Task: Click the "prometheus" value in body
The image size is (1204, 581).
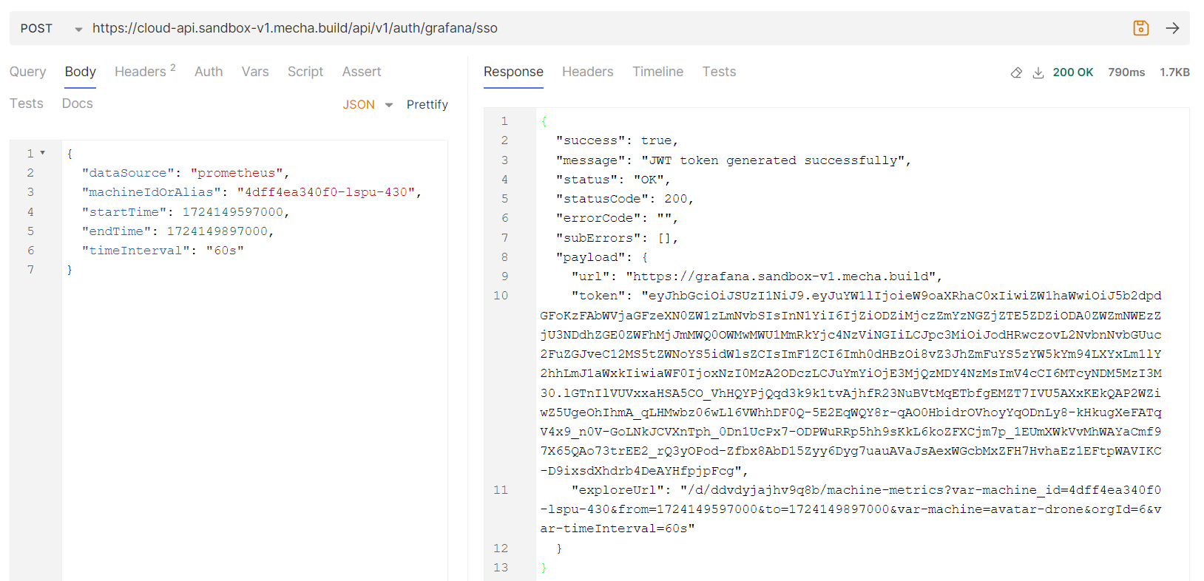Action: [x=237, y=173]
